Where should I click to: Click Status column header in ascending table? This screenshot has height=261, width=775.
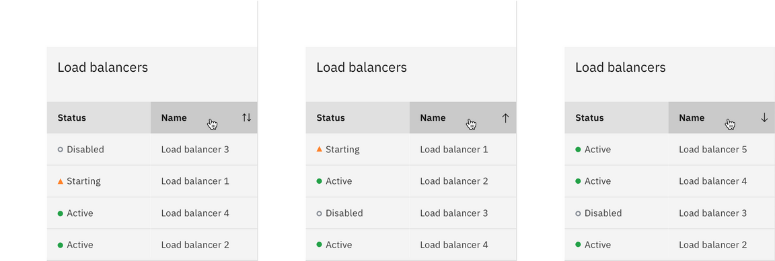pyautogui.click(x=358, y=117)
